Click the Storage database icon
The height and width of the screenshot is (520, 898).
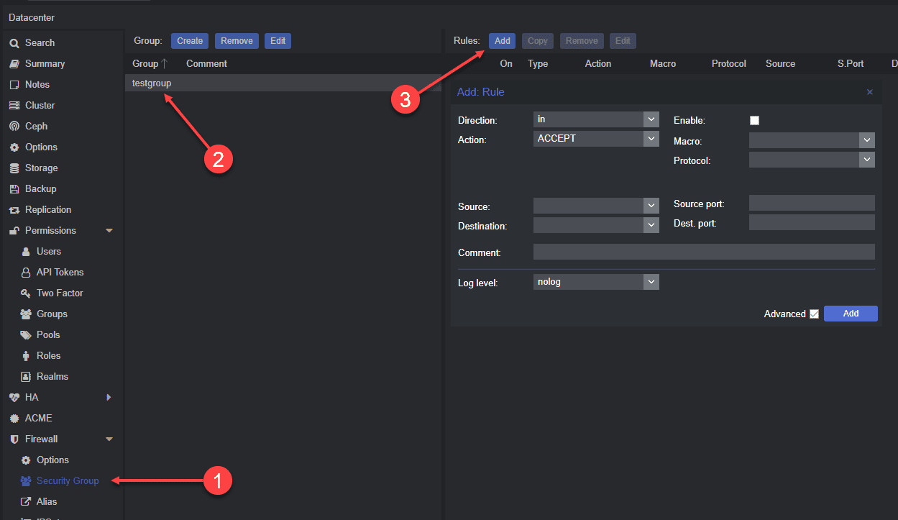pos(14,168)
